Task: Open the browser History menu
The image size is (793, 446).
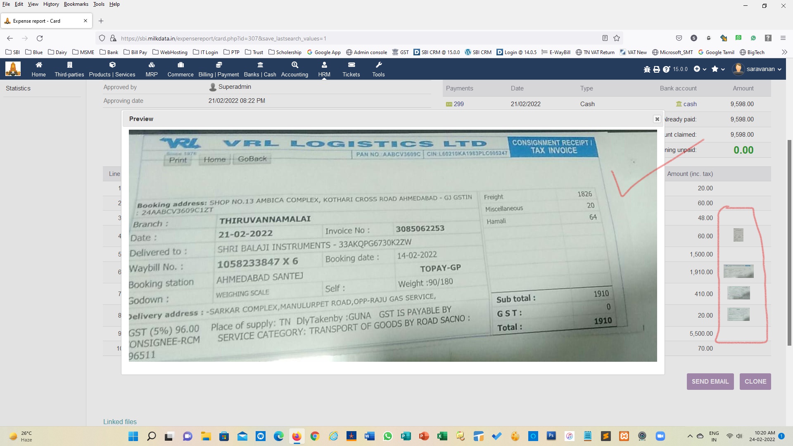Action: pos(51,4)
